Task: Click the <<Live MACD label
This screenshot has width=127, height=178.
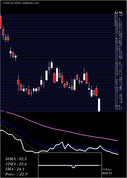Action: (107, 171)
